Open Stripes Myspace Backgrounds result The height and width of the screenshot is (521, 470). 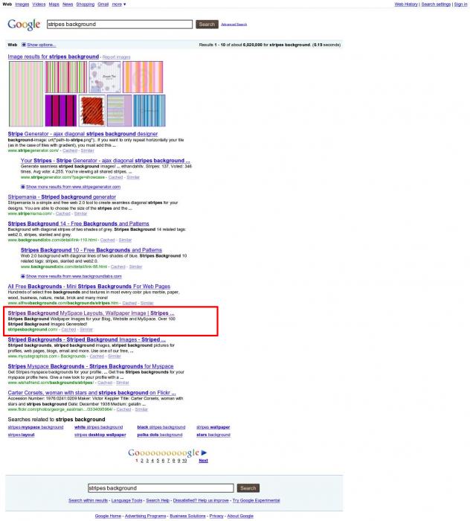[x=91, y=366]
